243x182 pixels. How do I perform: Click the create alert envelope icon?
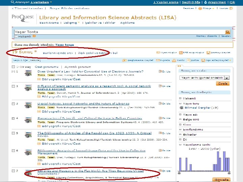(158, 53)
